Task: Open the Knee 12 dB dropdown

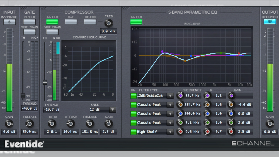Action: 113,110
